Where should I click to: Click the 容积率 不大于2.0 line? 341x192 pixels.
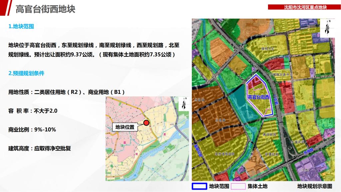coord(33,111)
